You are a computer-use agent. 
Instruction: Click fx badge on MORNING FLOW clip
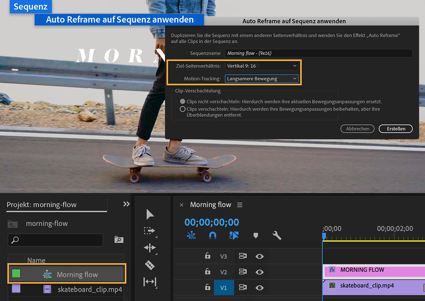pos(332,270)
